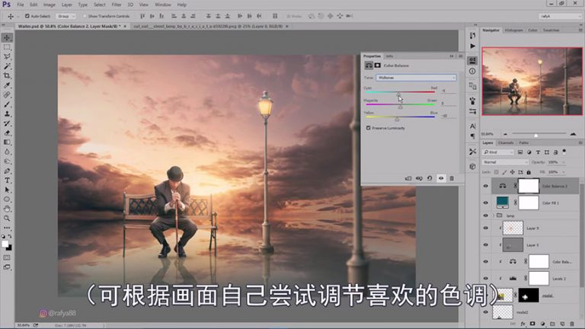585x329 pixels.
Task: Select the History Brush tool
Action: point(7,123)
